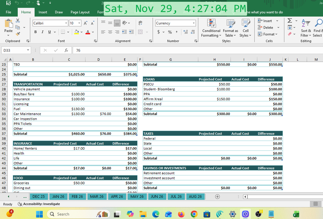
Task: Expand the Currency number format dropdown
Action: [x=193, y=23]
